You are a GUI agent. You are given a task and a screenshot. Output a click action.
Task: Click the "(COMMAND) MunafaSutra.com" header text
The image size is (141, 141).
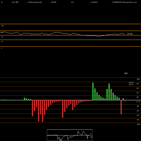(124, 2)
